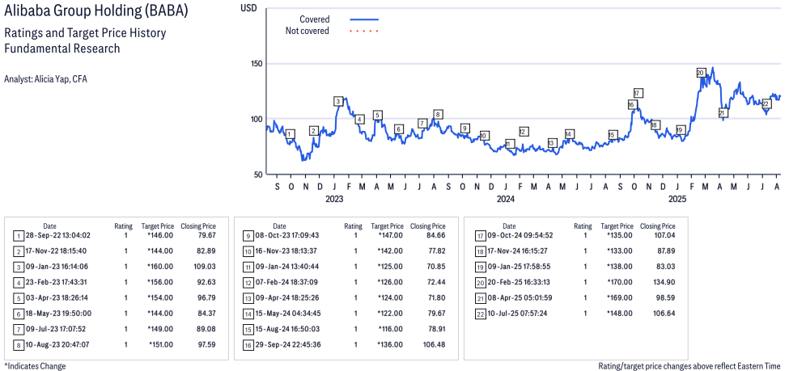This screenshot has height=371, width=789.
Task: Click the Covered legend label
Action: click(x=315, y=19)
